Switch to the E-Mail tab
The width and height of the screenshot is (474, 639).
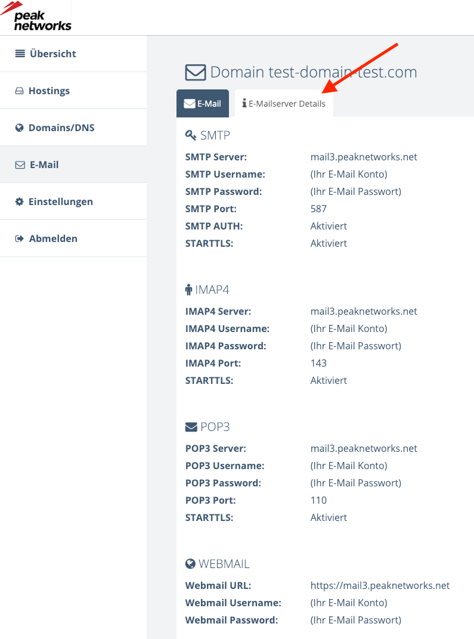pos(203,103)
